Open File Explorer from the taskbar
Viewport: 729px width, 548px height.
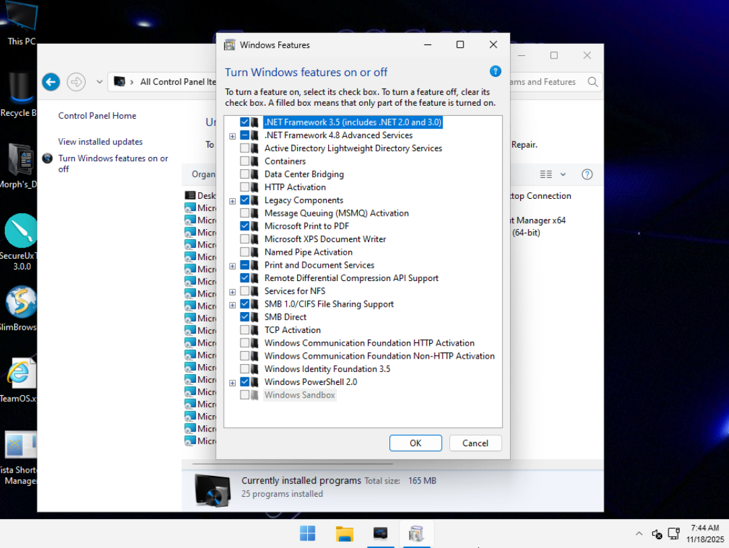click(x=344, y=534)
